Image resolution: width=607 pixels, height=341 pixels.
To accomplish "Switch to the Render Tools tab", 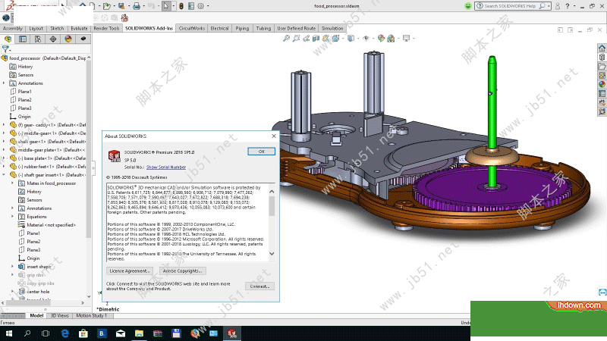I will click(106, 28).
